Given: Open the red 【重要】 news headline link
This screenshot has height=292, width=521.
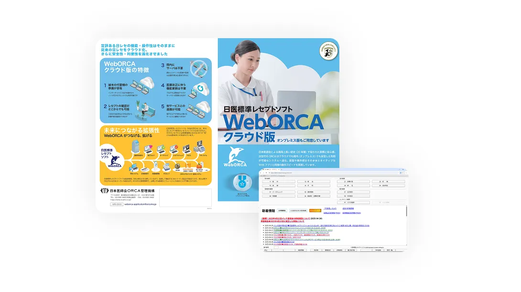Looking at the screenshot, I should [x=285, y=219].
